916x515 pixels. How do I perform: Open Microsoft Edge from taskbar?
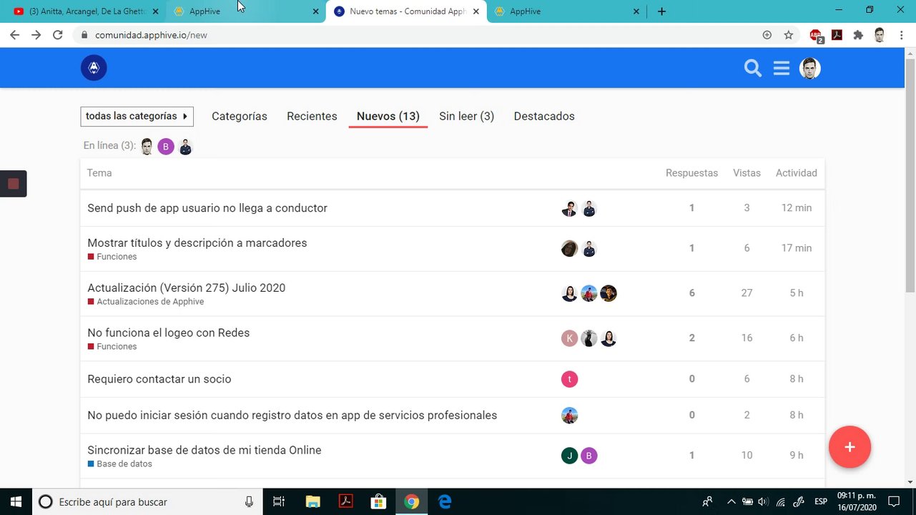click(x=445, y=501)
